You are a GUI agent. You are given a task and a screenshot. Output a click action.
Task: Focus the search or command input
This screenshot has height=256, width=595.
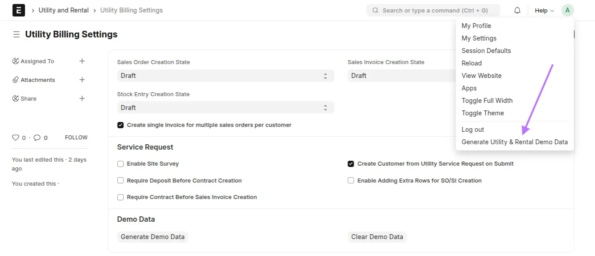[x=433, y=10]
